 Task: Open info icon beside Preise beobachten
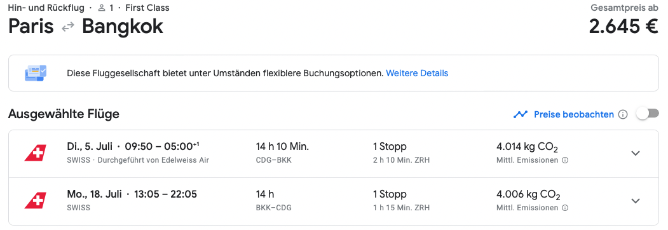pyautogui.click(x=623, y=114)
